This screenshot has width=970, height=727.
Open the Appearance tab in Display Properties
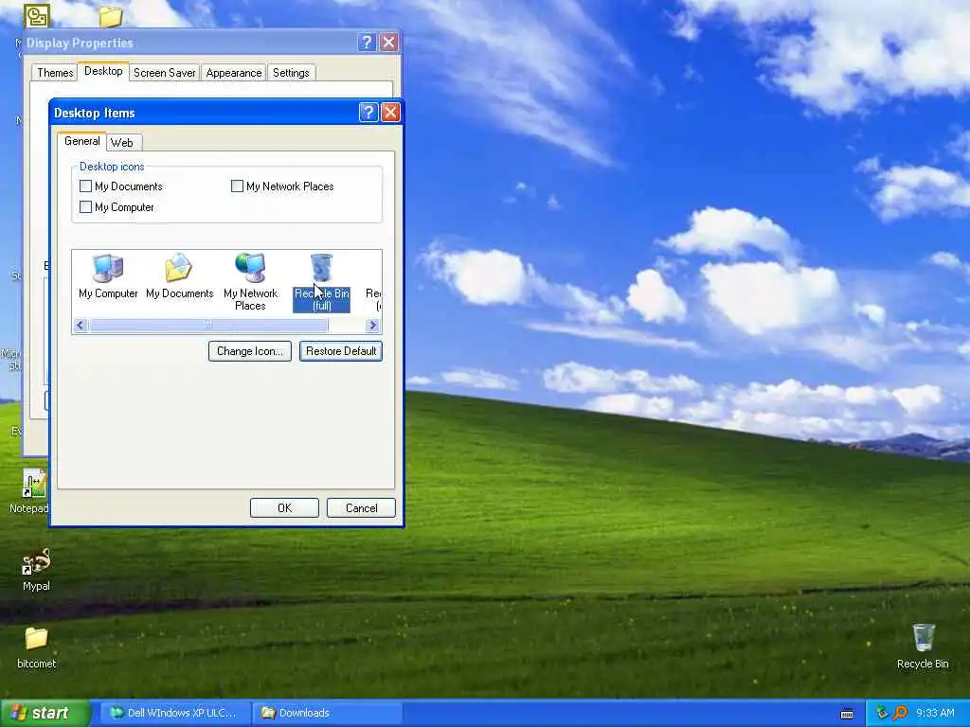(233, 73)
